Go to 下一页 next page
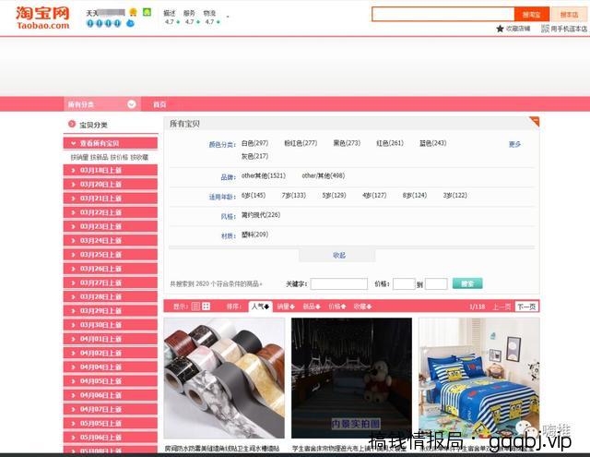Viewport: 590px width, 457px height. point(526,307)
